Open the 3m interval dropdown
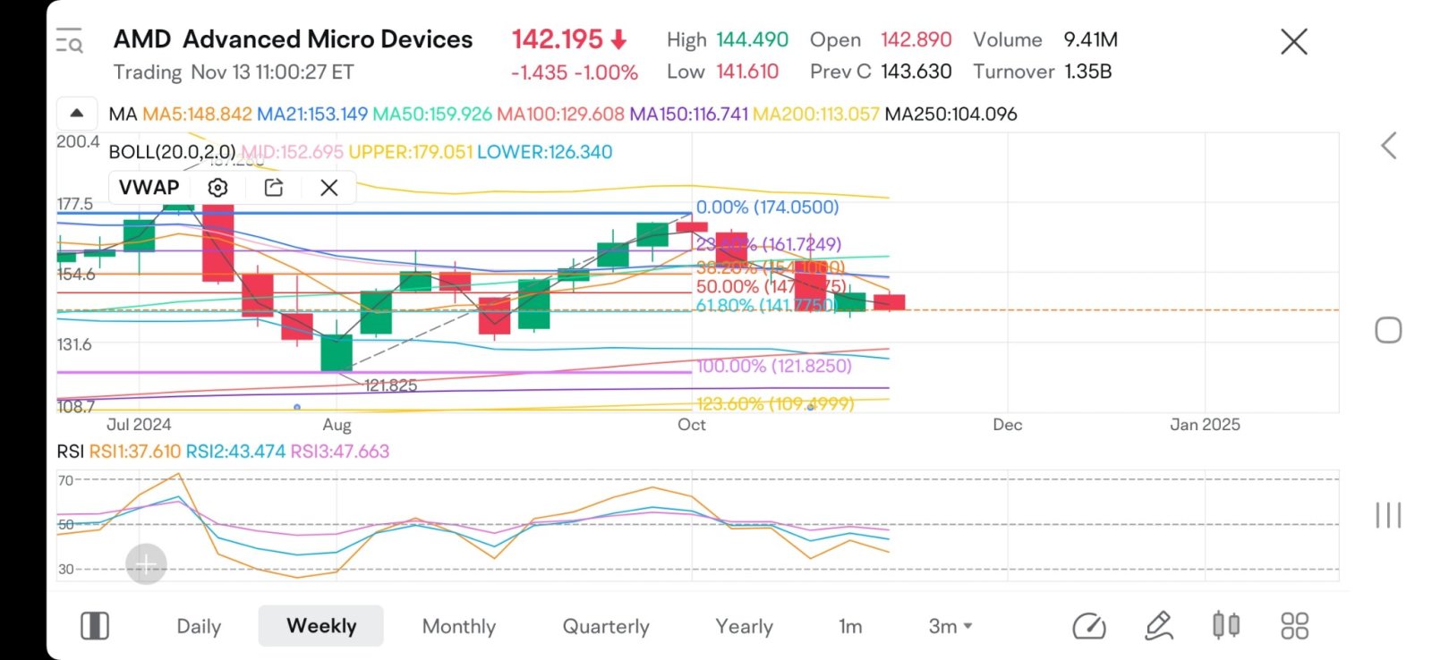 pos(950,627)
